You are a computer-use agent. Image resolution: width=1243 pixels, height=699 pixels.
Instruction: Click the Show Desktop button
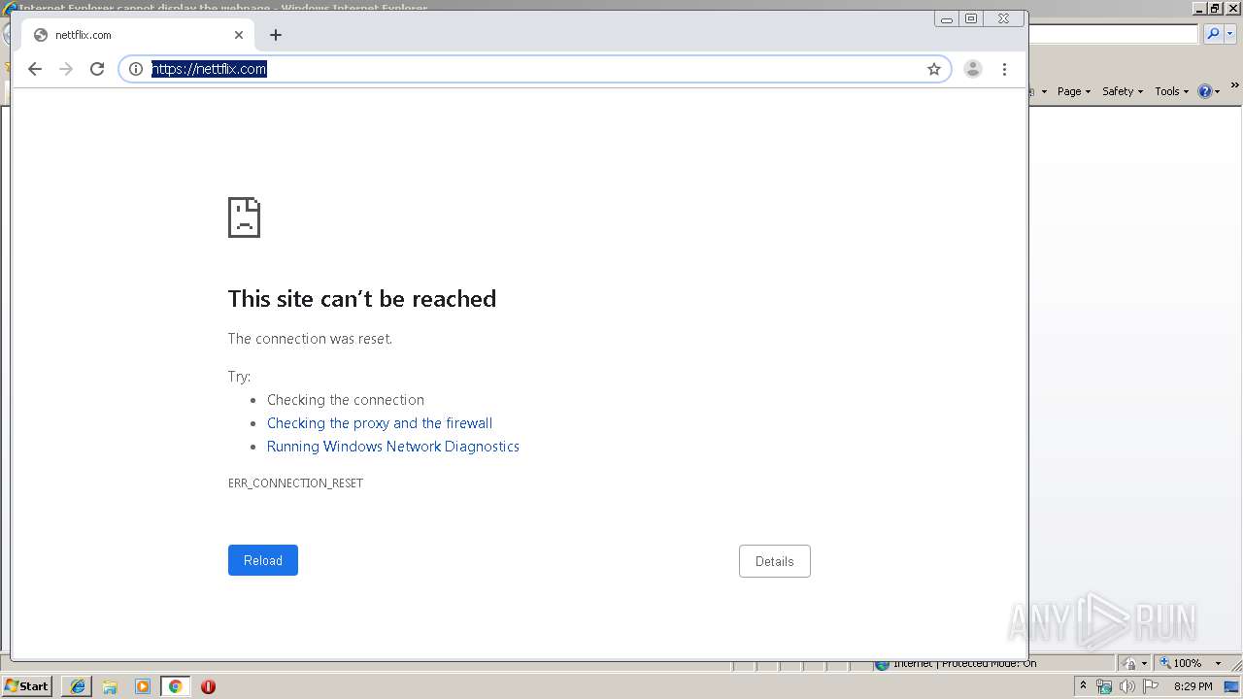[x=1232, y=686]
